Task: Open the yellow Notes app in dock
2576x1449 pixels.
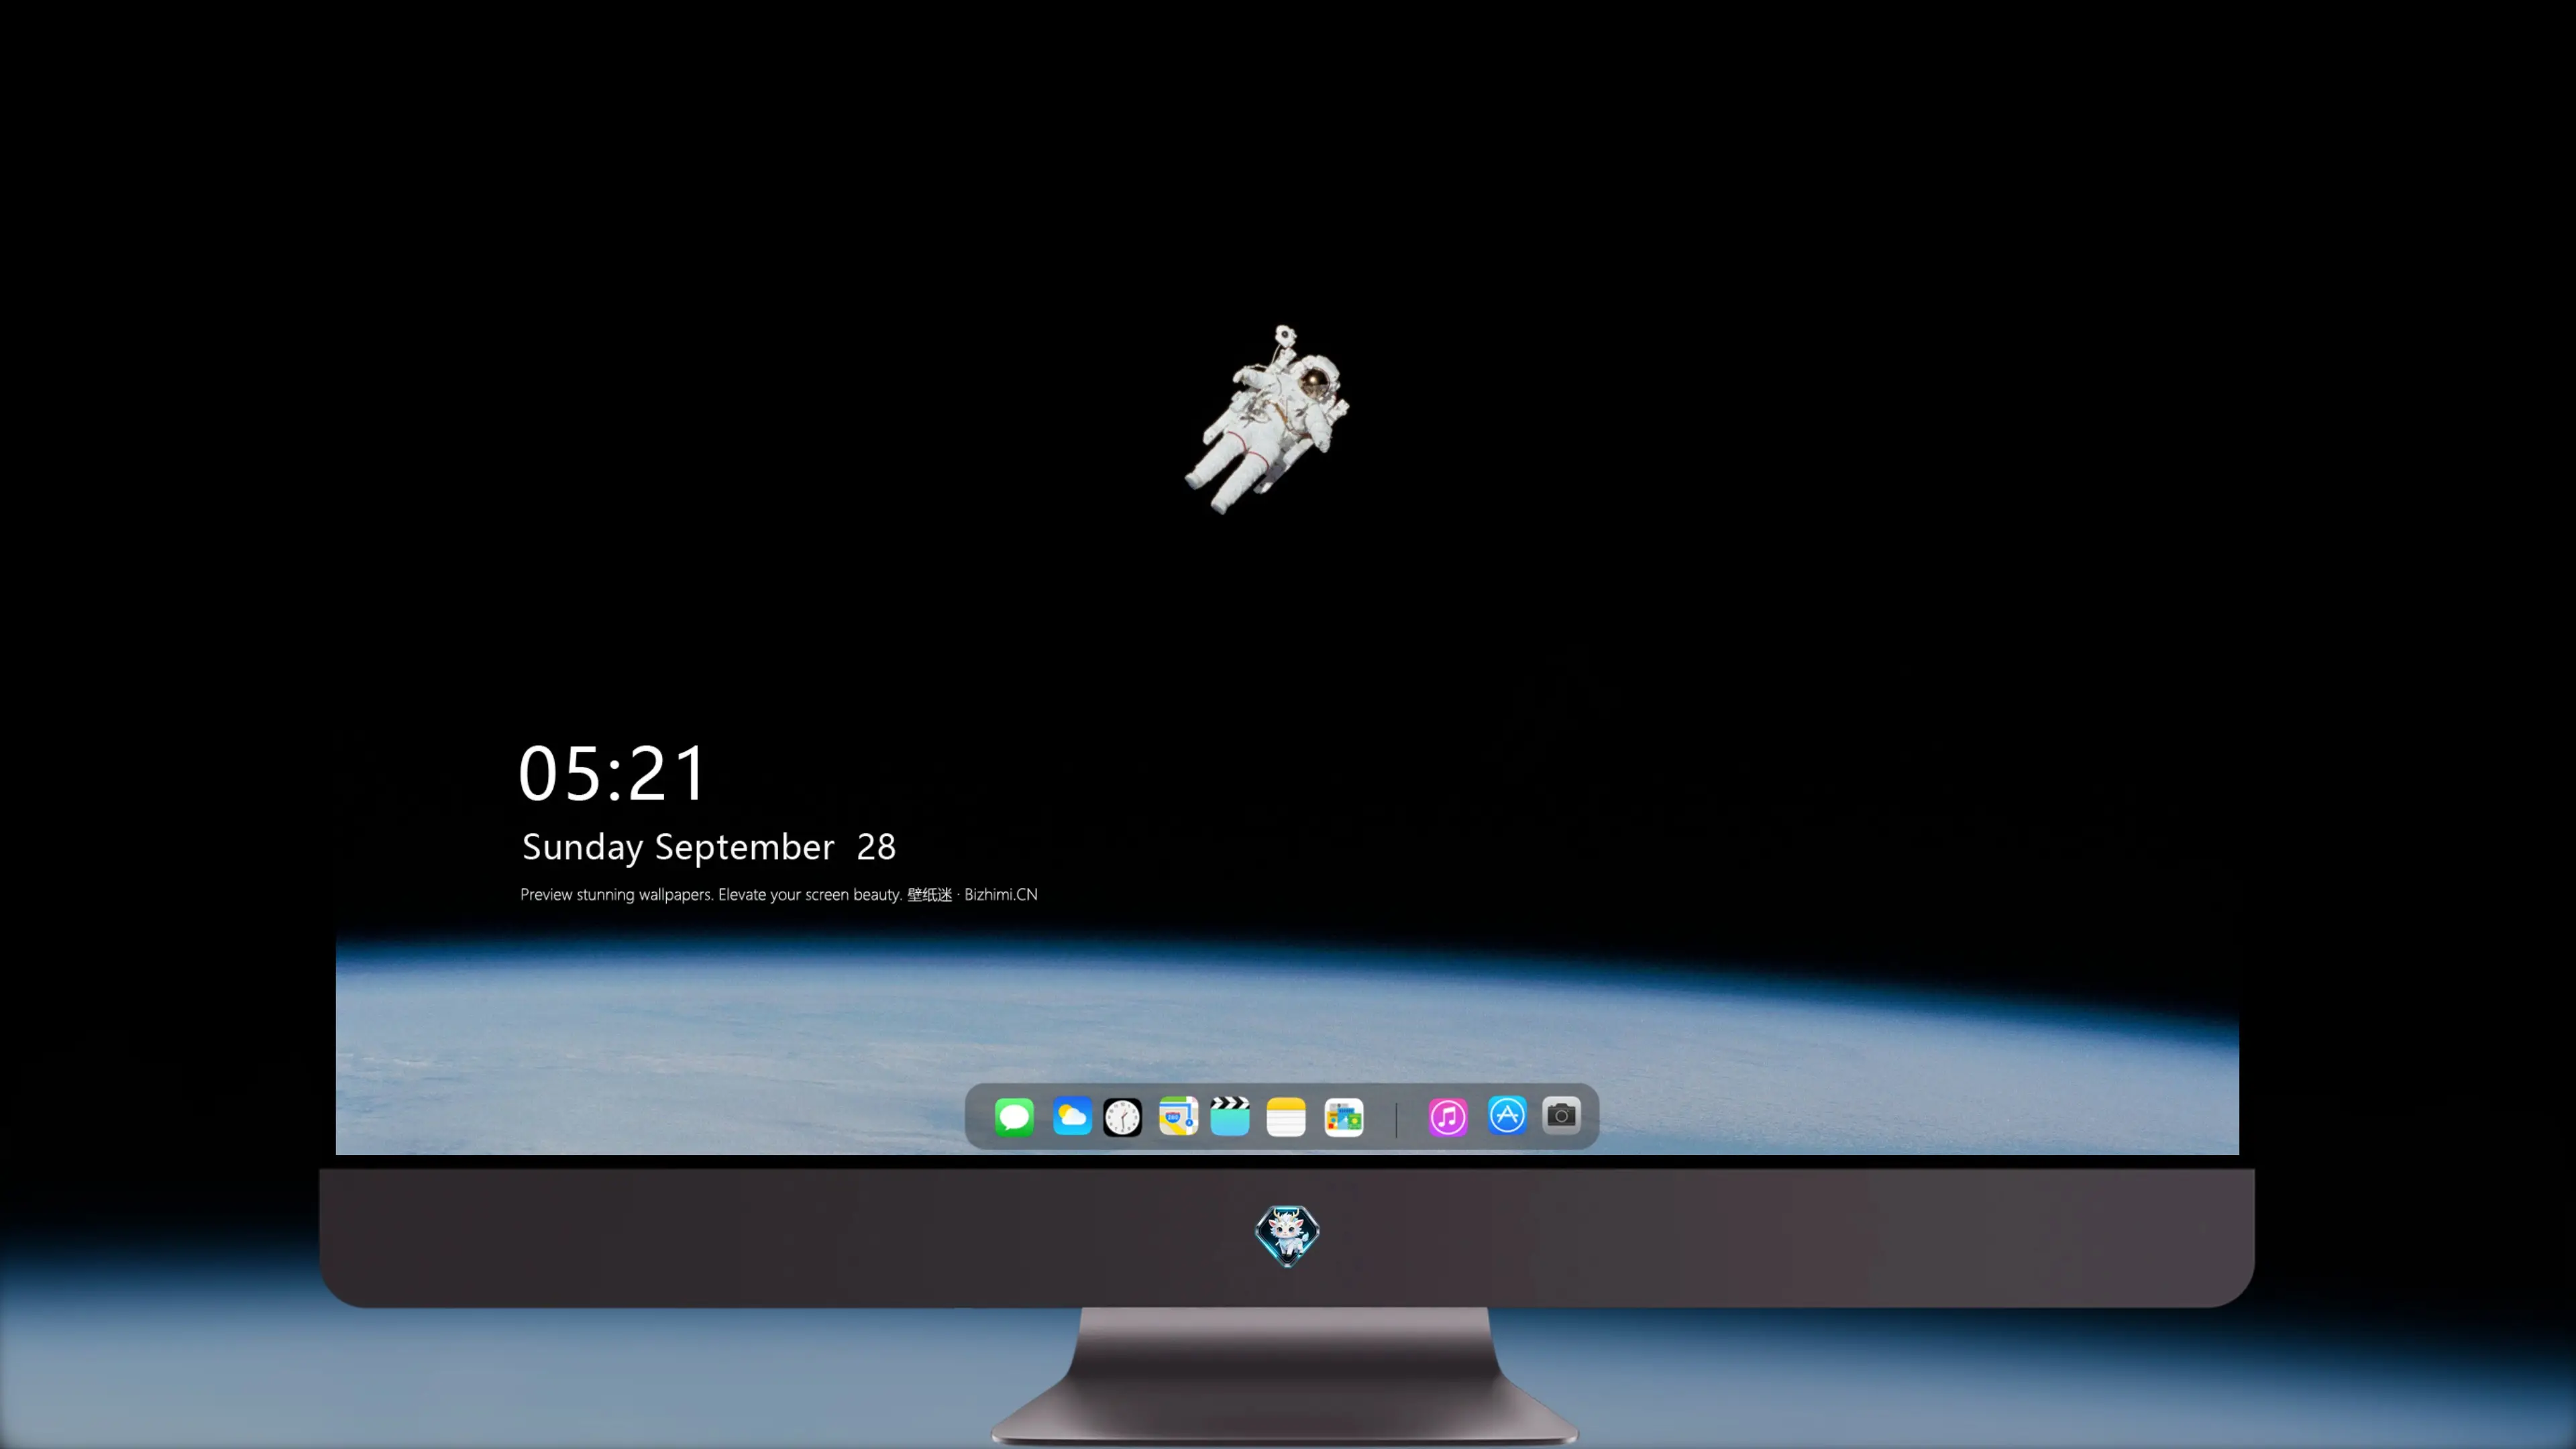Action: pyautogui.click(x=1286, y=1116)
